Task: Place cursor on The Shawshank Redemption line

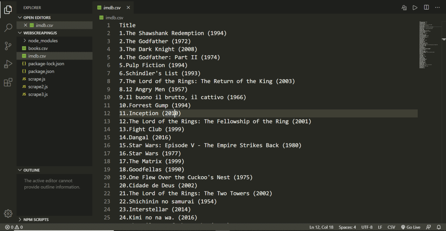Action: tap(173, 33)
